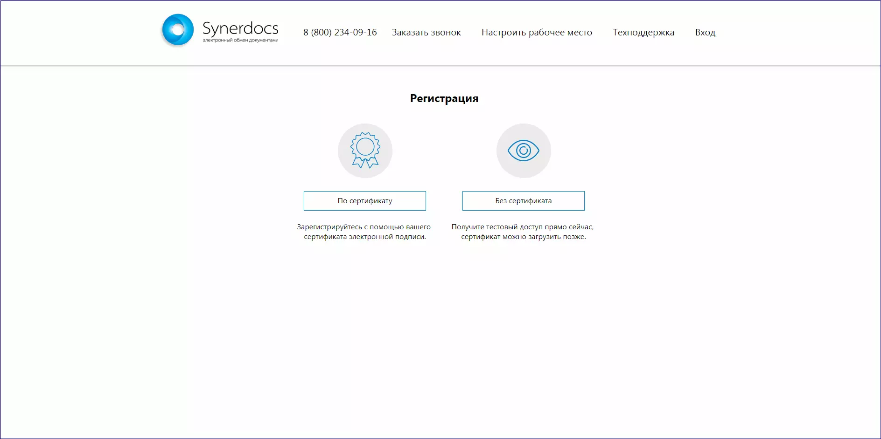Click the phone number 8 (800) 234-09-16
Screen dimensions: 881x439
coord(340,33)
